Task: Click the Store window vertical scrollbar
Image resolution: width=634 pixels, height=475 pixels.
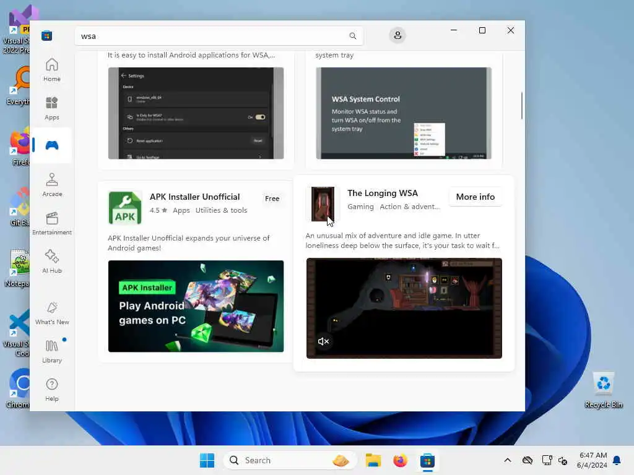Action: 521,106
